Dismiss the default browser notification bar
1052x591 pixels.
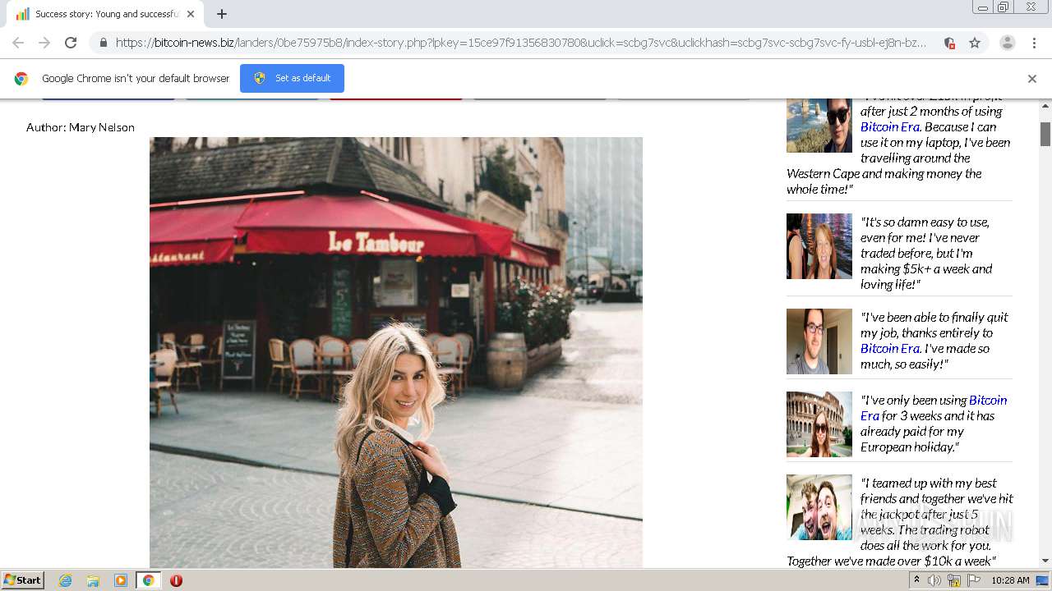(1032, 79)
